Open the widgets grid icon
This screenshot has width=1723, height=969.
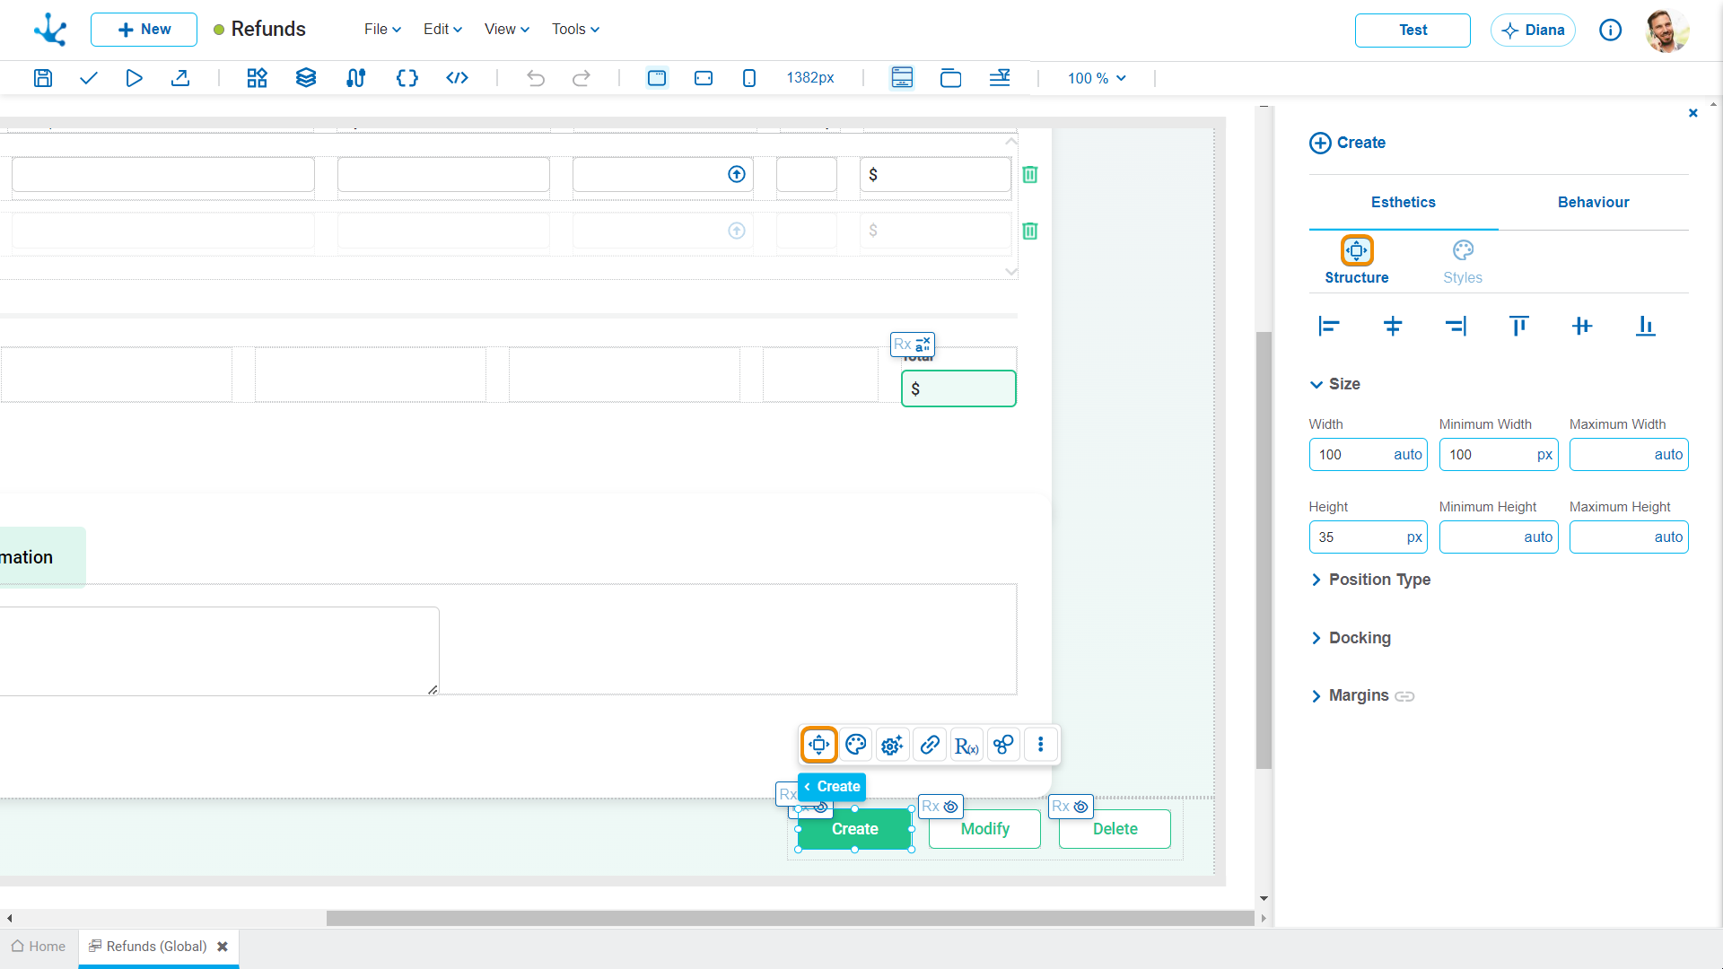click(x=258, y=78)
